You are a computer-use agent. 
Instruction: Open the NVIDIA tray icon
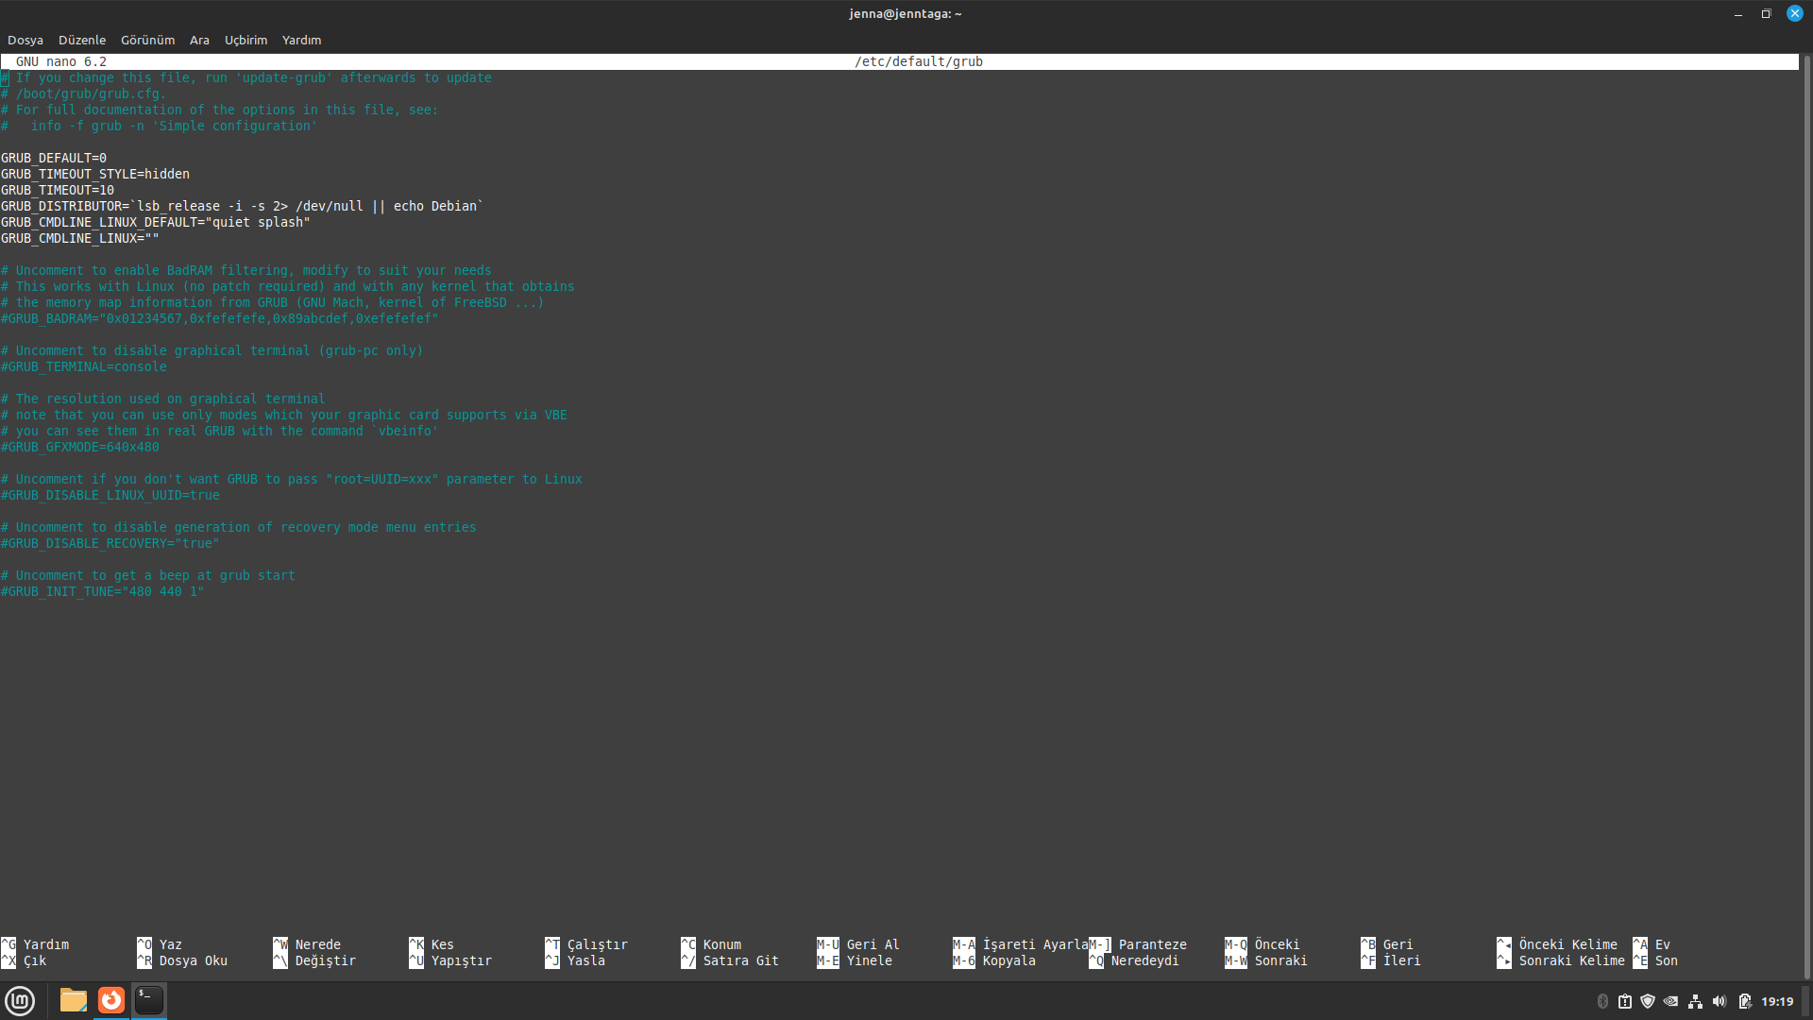pos(1671,1001)
